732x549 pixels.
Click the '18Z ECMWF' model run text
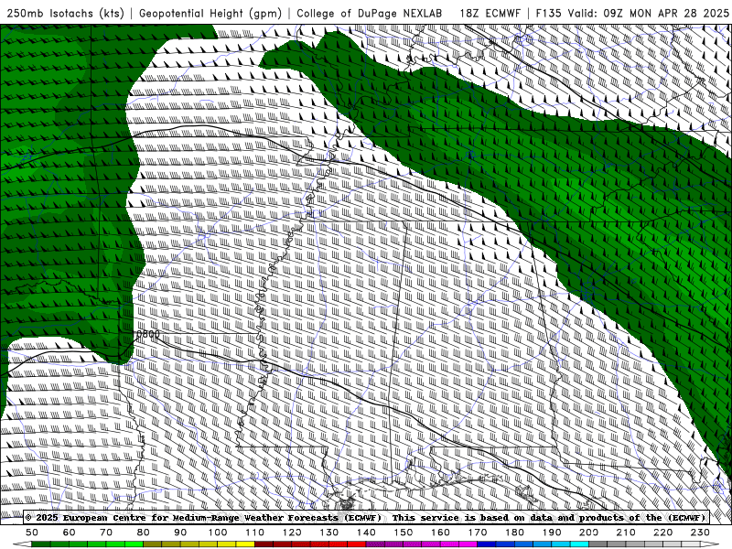(x=490, y=14)
